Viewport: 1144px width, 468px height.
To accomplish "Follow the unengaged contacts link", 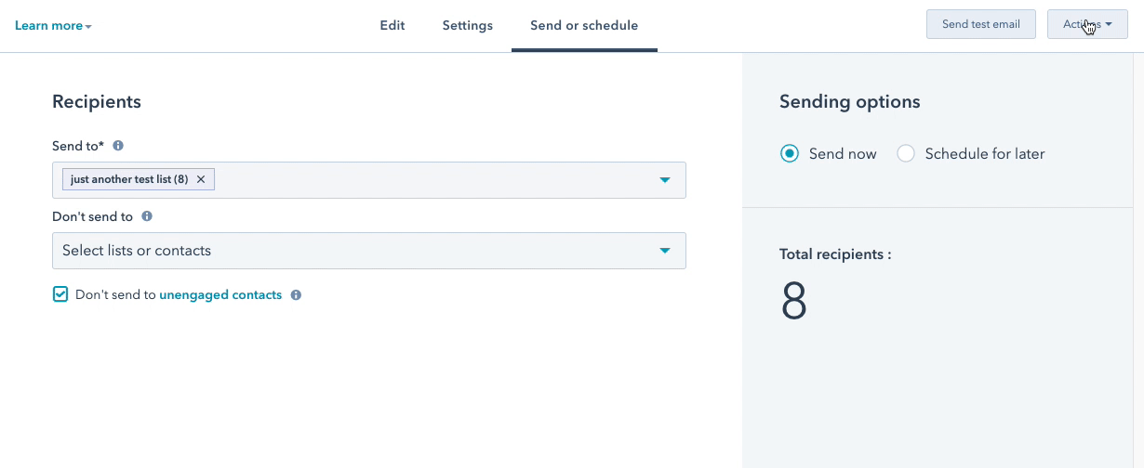I will (220, 295).
